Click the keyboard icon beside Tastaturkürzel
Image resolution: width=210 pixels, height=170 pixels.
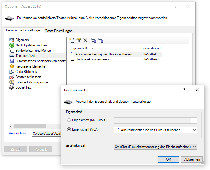pyautogui.click(x=12, y=56)
